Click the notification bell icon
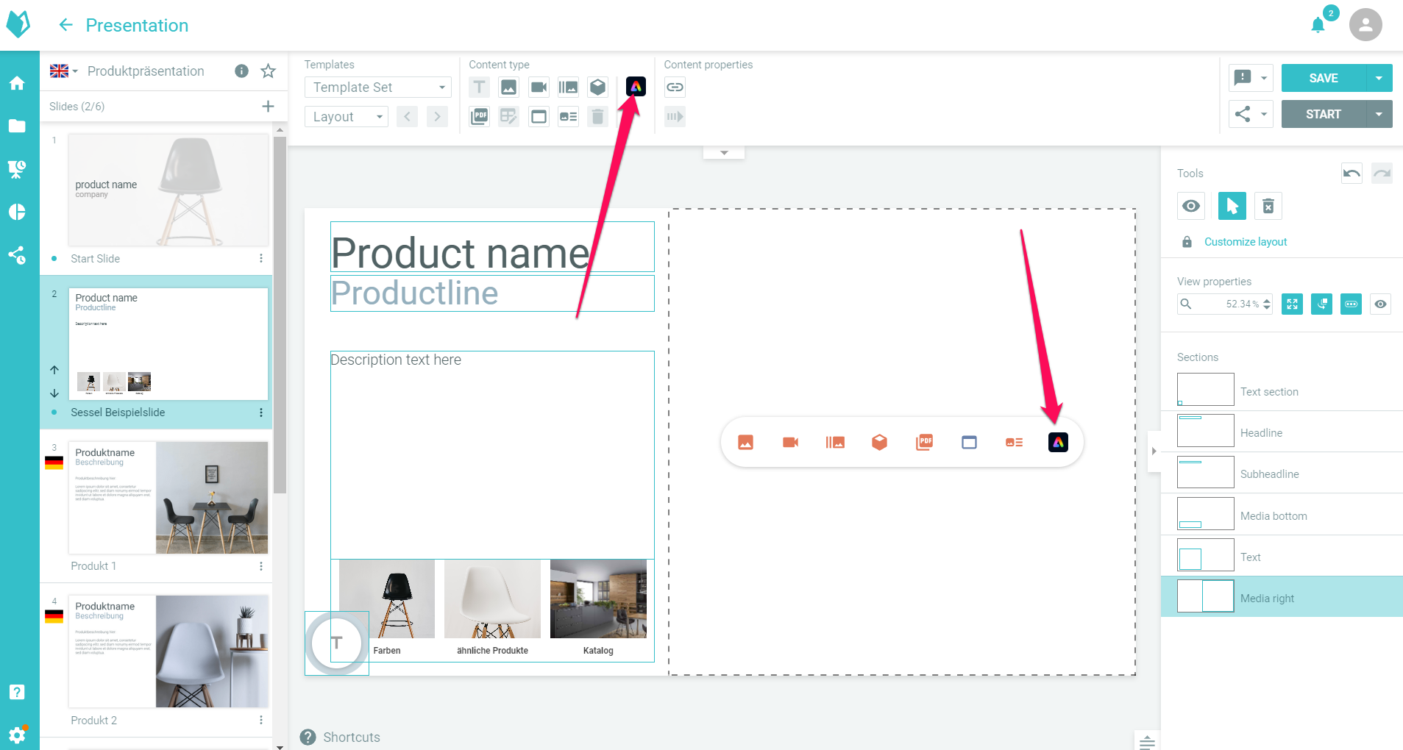 pyautogui.click(x=1318, y=26)
